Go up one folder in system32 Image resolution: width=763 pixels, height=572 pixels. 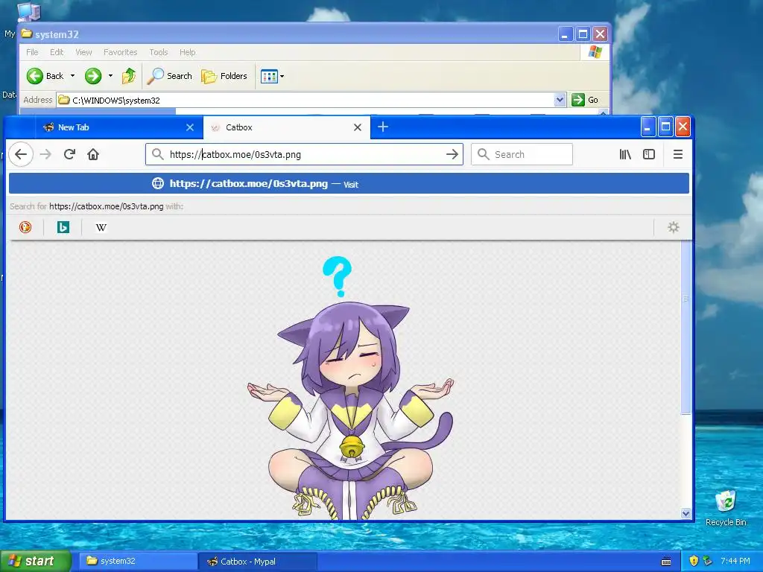pos(128,76)
